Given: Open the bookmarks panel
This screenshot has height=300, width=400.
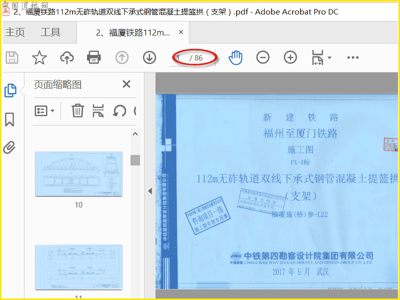Looking at the screenshot, I should point(9,119).
